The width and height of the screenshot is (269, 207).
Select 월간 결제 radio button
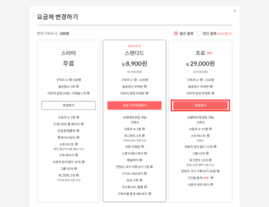tap(176, 34)
